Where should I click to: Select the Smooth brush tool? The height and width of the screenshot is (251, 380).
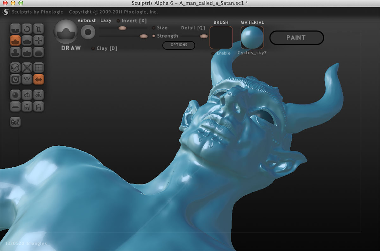pyautogui.click(x=38, y=52)
